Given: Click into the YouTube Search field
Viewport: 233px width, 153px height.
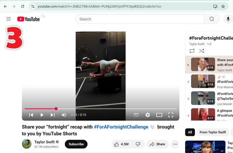Looking at the screenshot, I should [x=140, y=19].
